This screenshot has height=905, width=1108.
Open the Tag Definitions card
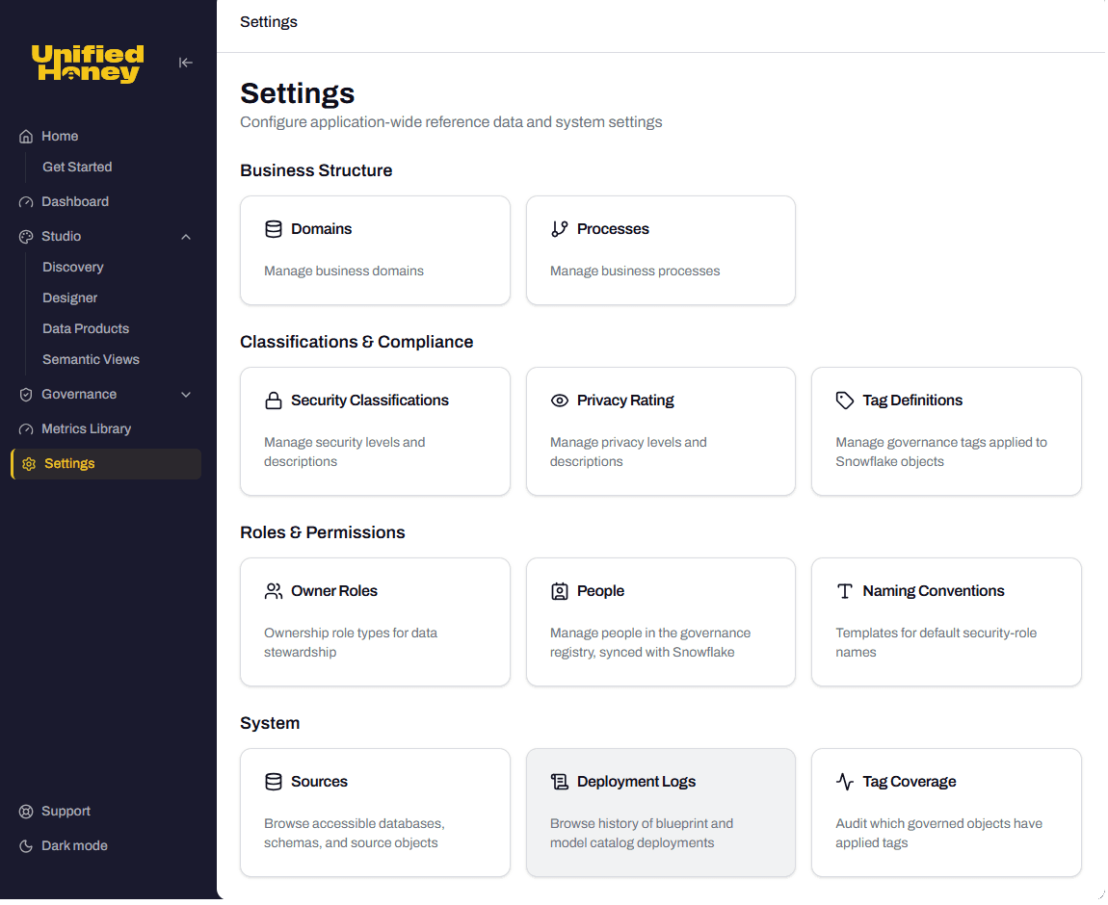coord(947,431)
